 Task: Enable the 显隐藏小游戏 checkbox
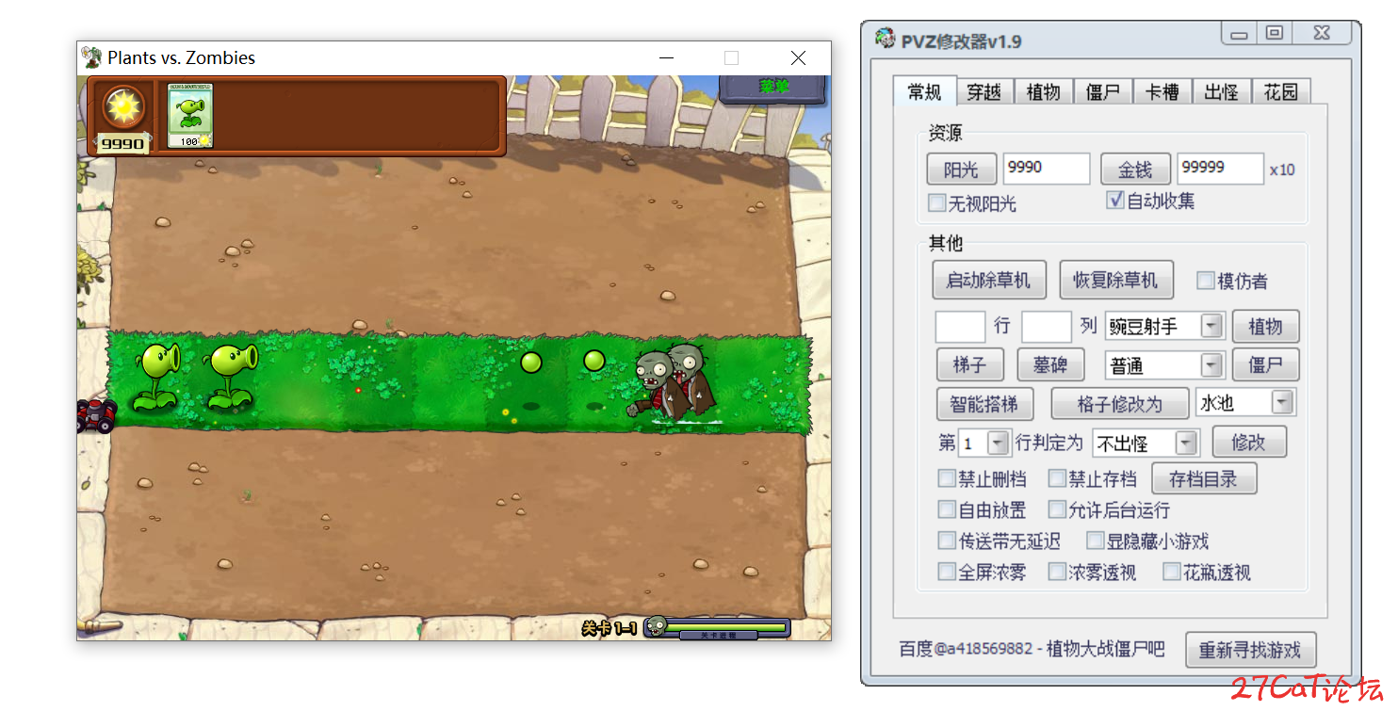coord(1095,541)
